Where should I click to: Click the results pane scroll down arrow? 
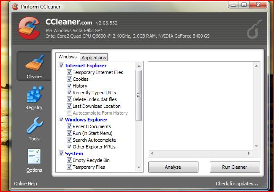pos(256,146)
